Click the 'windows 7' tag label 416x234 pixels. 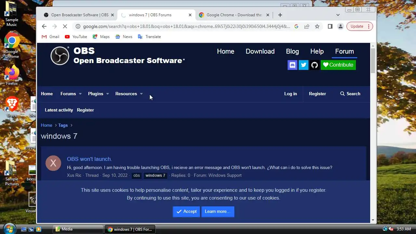[x=155, y=175]
